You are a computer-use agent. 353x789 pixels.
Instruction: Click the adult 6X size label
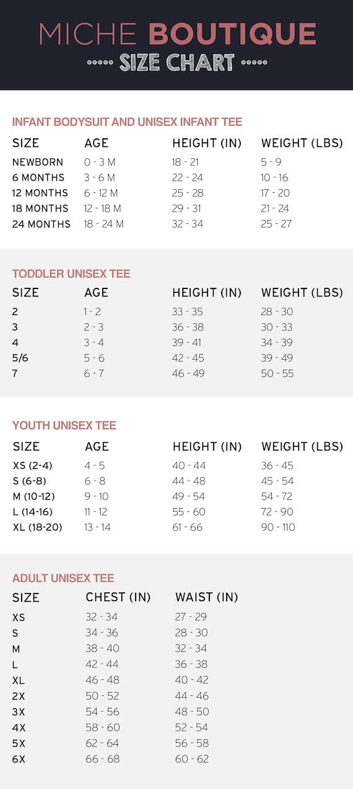coord(19,759)
